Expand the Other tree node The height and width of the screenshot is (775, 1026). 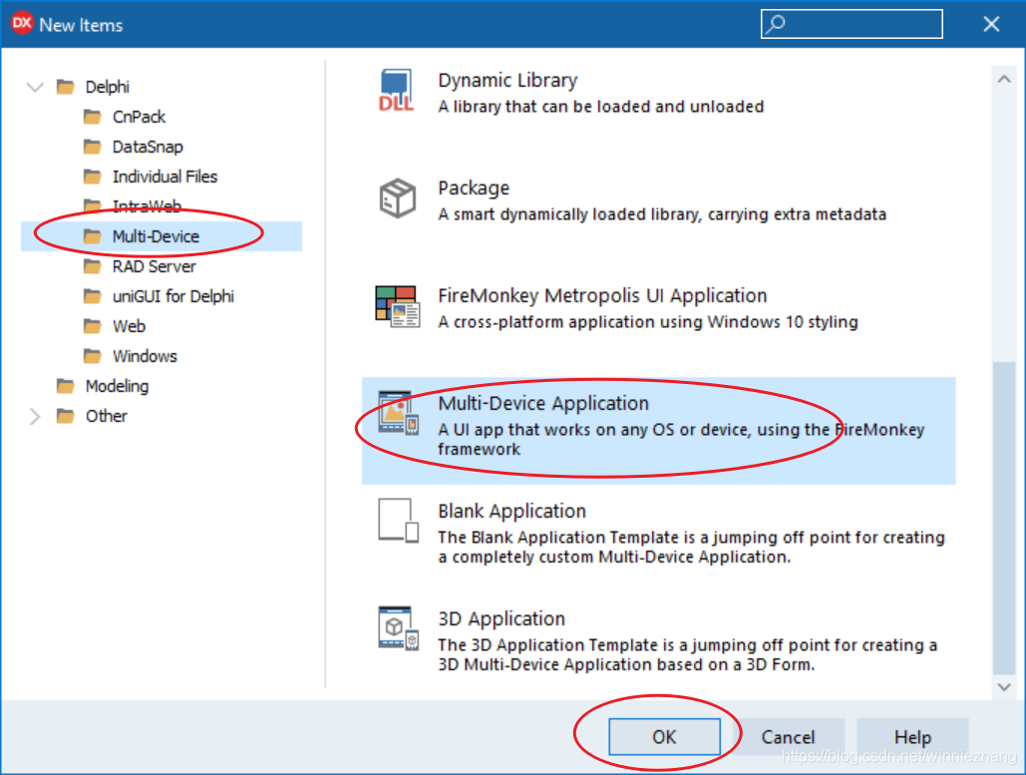(35, 416)
